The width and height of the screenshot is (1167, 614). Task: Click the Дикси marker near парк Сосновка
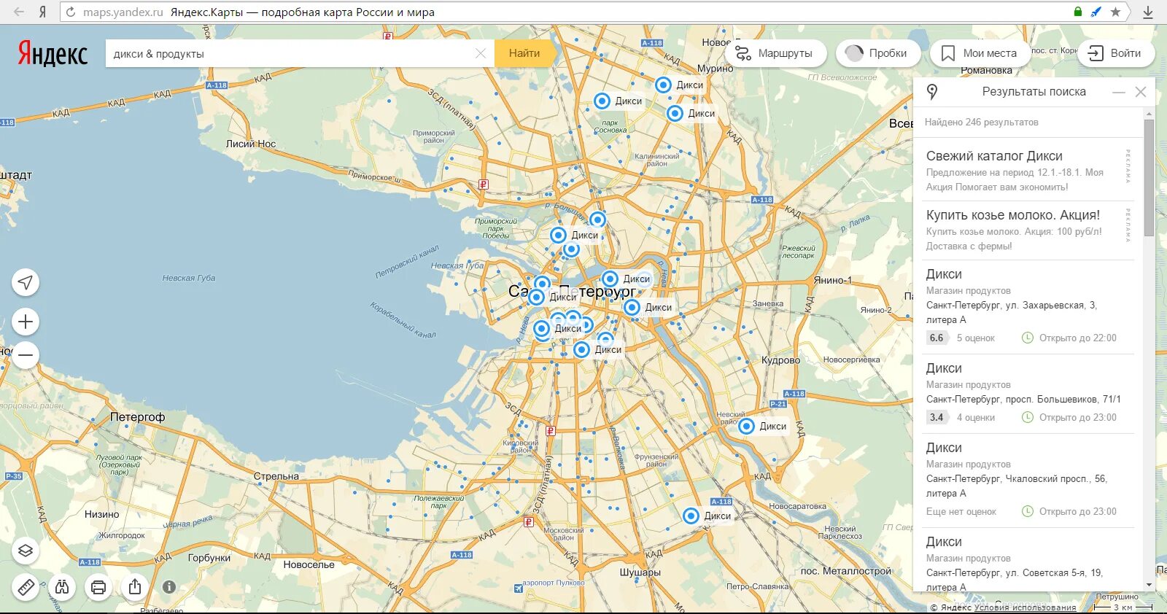(602, 101)
